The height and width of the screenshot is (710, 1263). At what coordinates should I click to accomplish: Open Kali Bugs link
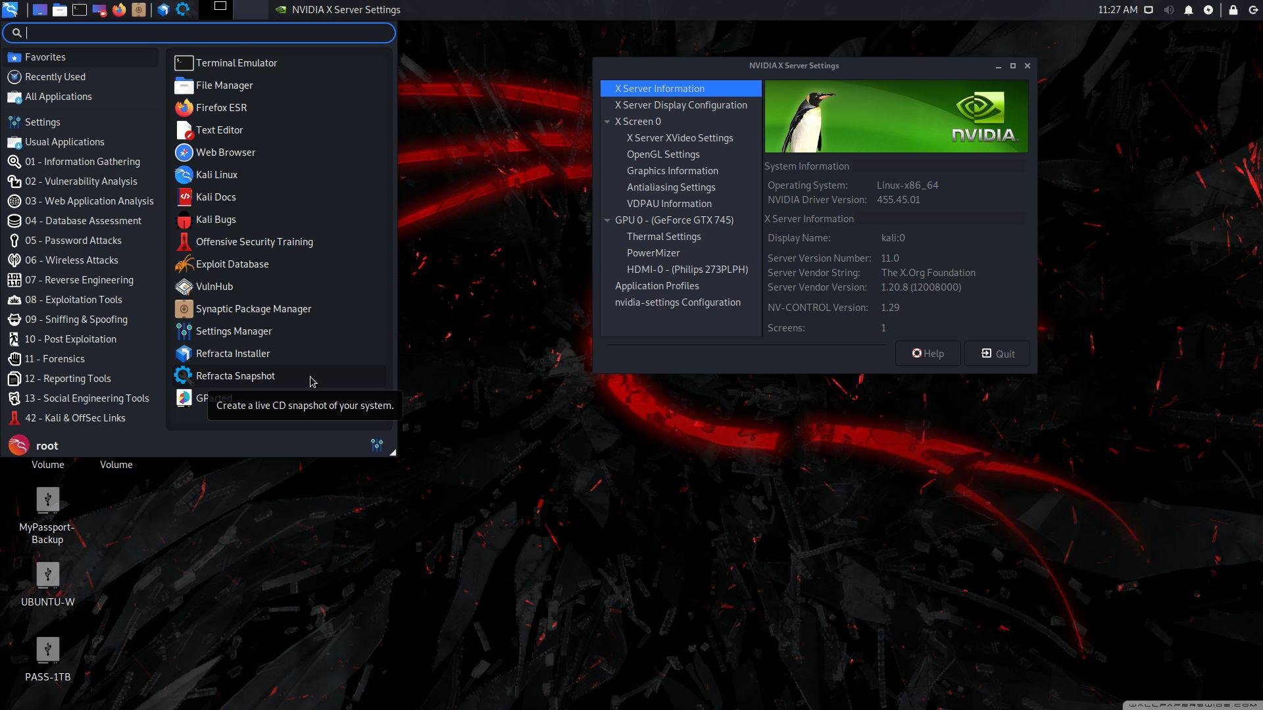tap(215, 220)
